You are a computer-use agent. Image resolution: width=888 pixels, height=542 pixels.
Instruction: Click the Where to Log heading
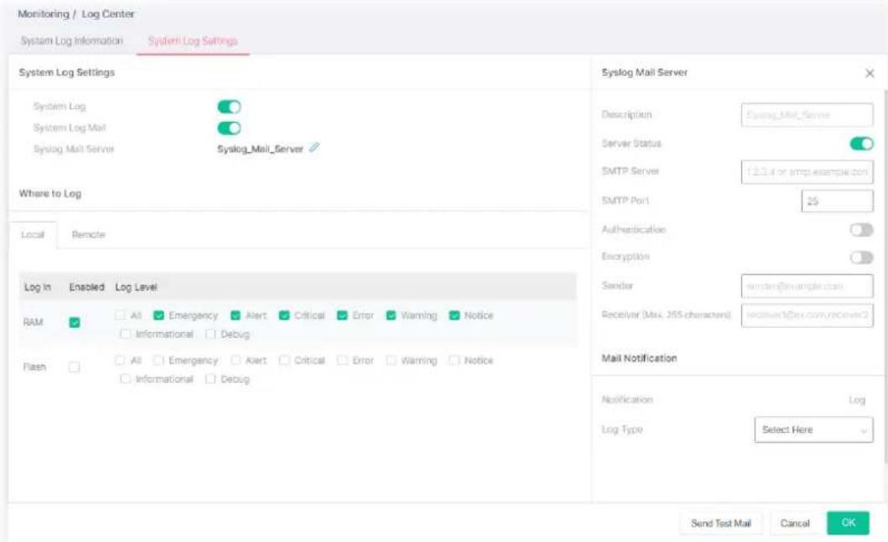coord(50,193)
